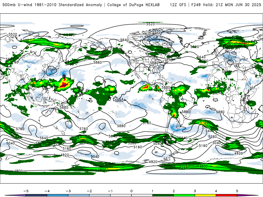This screenshot has width=263, height=197.
Task: Select the bright green 2 to 3 colorbar segment
Action: pos(184,195)
